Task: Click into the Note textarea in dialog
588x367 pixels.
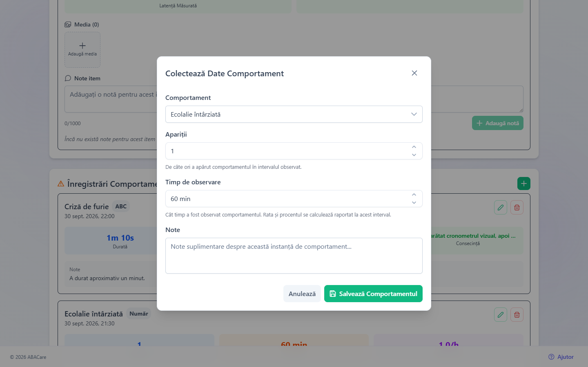Action: coord(294,256)
